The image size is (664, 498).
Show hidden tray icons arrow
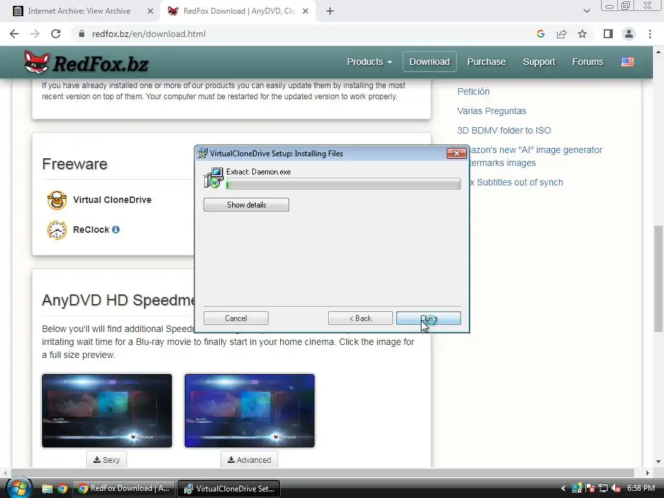pos(563,489)
